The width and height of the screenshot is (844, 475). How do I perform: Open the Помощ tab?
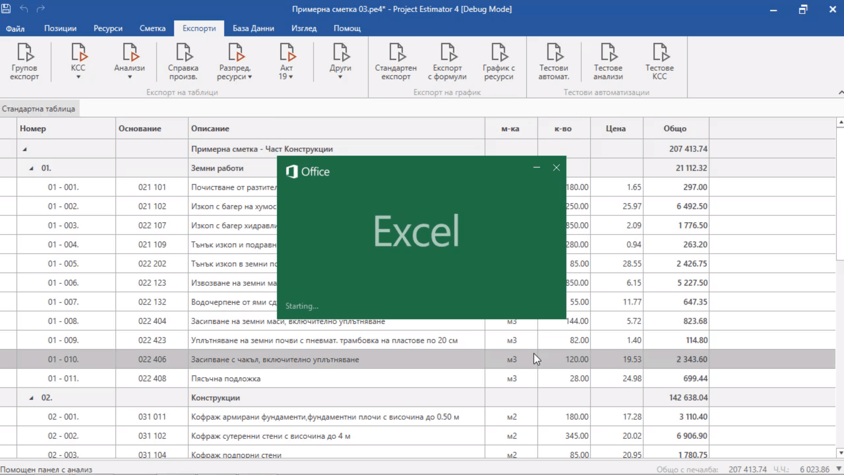[347, 29]
